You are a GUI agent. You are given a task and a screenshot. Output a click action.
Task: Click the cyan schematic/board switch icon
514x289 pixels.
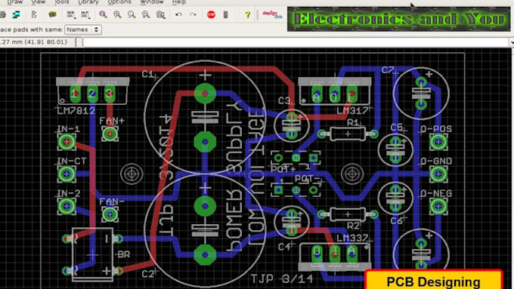[x=16, y=14]
